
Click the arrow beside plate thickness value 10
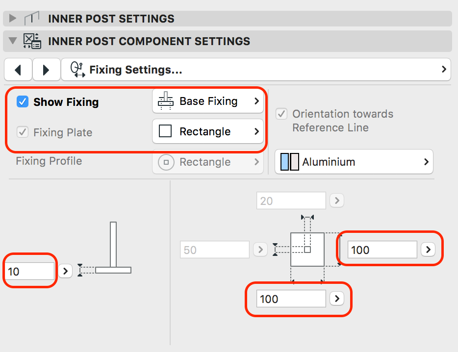(x=65, y=271)
